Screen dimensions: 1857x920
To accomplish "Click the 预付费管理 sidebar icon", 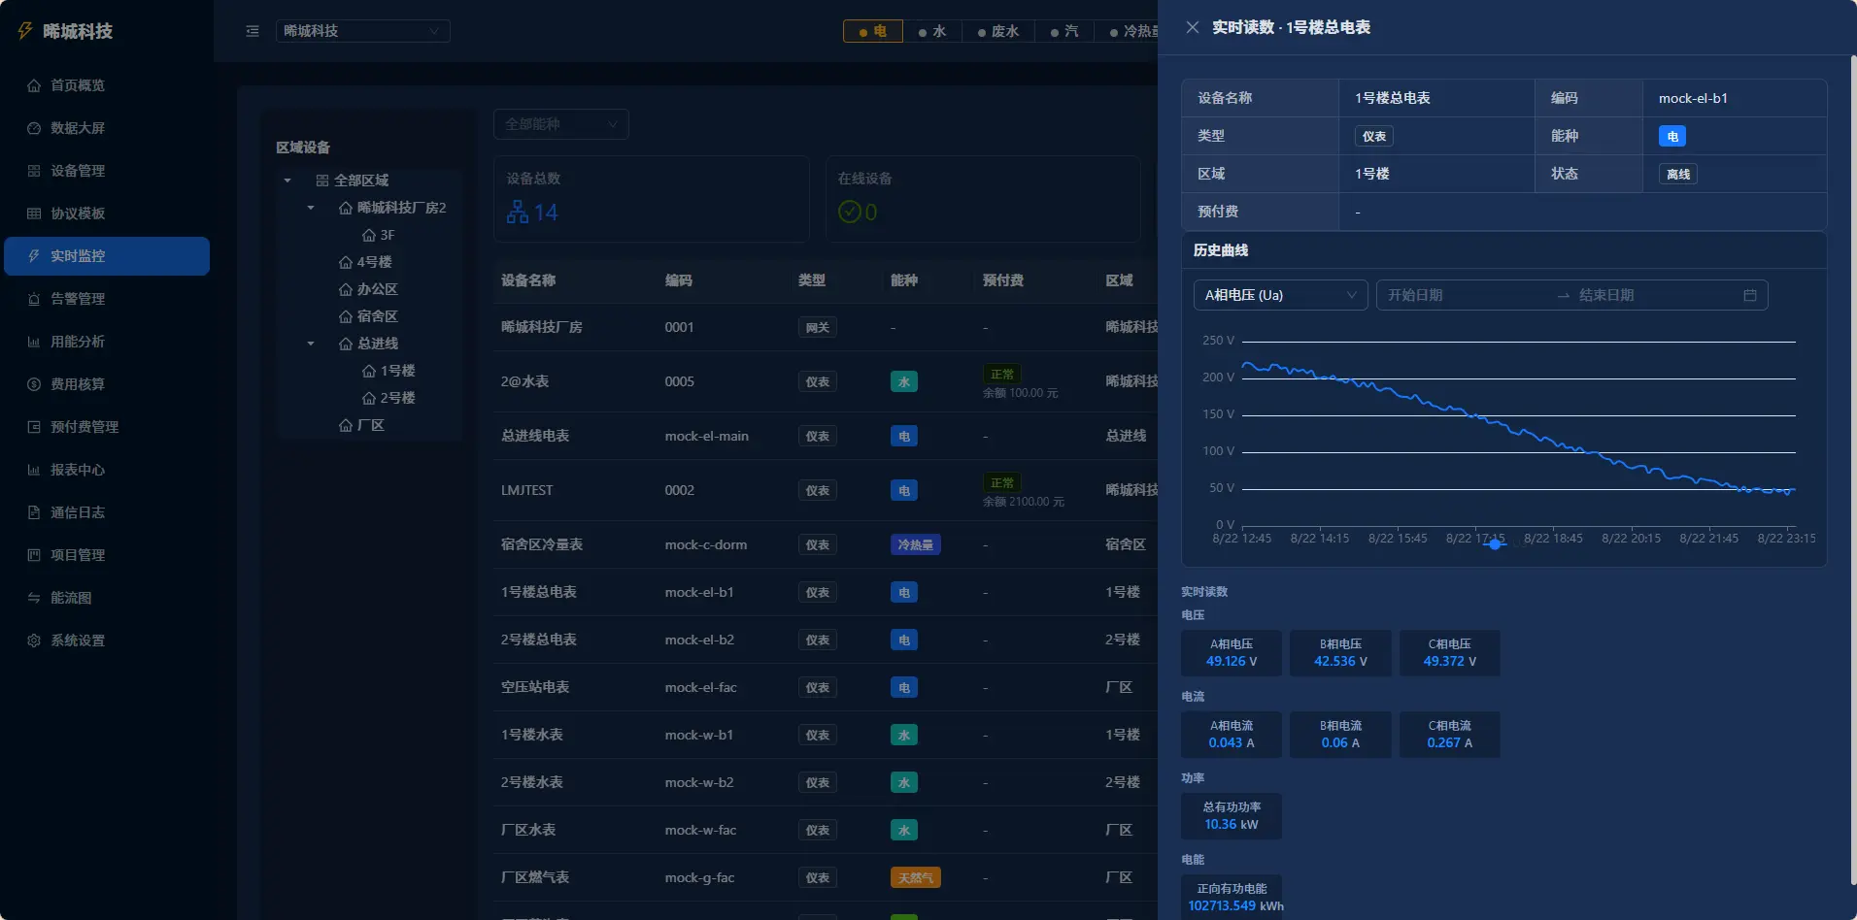I will tap(34, 427).
